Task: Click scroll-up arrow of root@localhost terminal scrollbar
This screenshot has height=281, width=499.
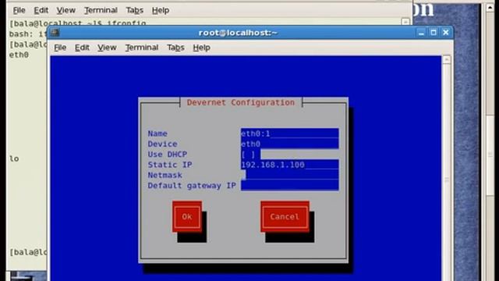Action: pyautogui.click(x=447, y=59)
